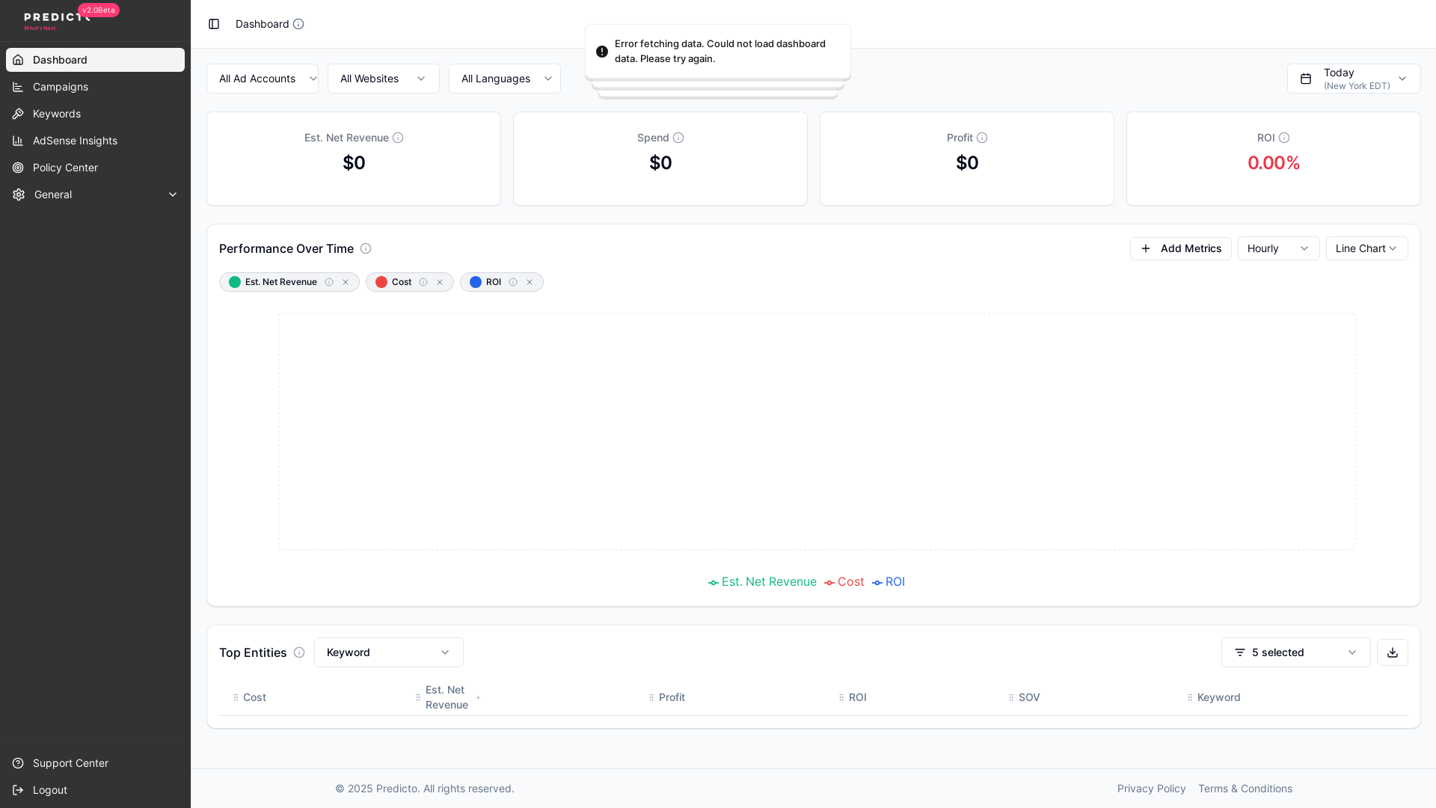Click the Support Center help icon
The width and height of the screenshot is (1436, 808).
coord(18,763)
